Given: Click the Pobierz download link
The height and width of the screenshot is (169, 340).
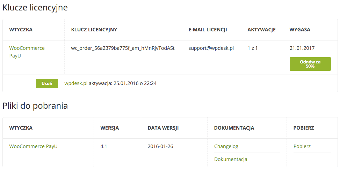Looking at the screenshot, I should coord(302,146).
